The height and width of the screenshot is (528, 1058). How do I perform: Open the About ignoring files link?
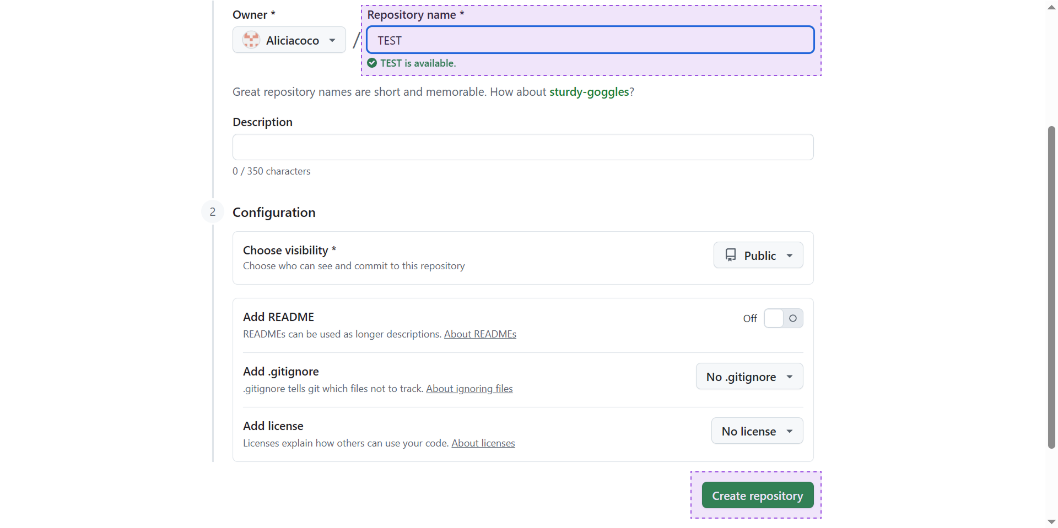coord(469,389)
